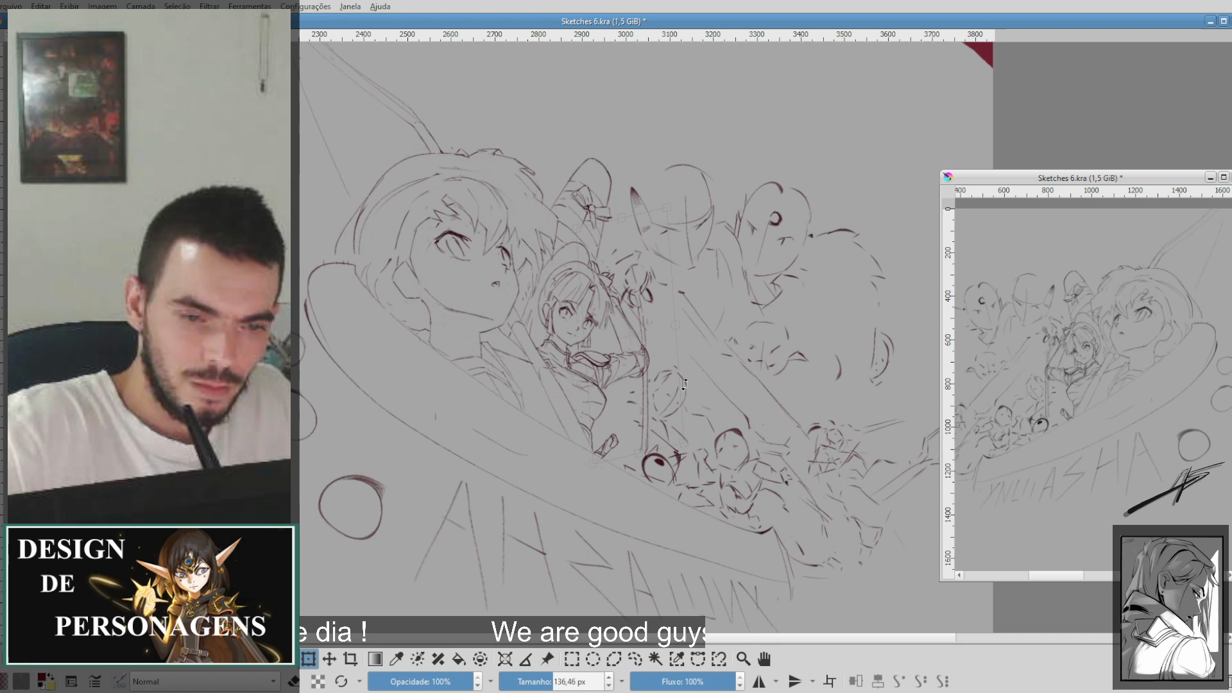The width and height of the screenshot is (1232, 693).
Task: Open the Camada menu
Action: (x=141, y=6)
